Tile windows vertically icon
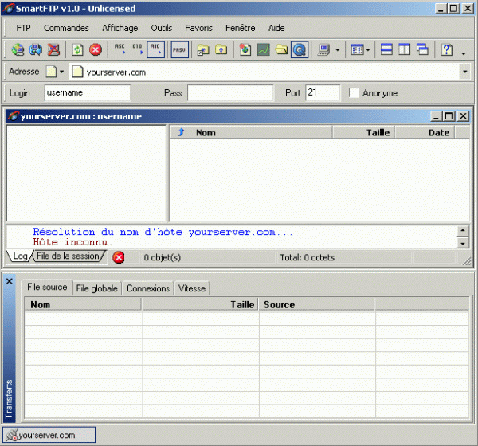Viewport: 478px width, 446px height. (405, 49)
